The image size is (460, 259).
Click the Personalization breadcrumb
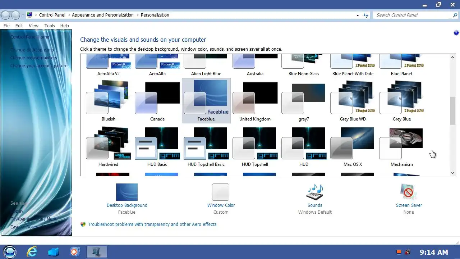(155, 15)
